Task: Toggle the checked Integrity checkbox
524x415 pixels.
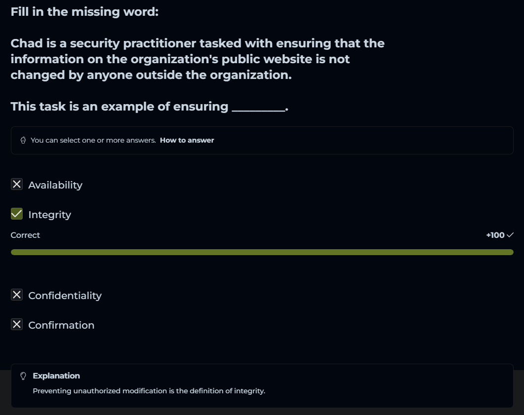Action: coord(17,214)
